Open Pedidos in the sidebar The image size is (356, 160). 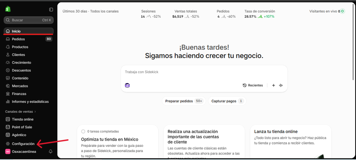[x=29, y=39]
